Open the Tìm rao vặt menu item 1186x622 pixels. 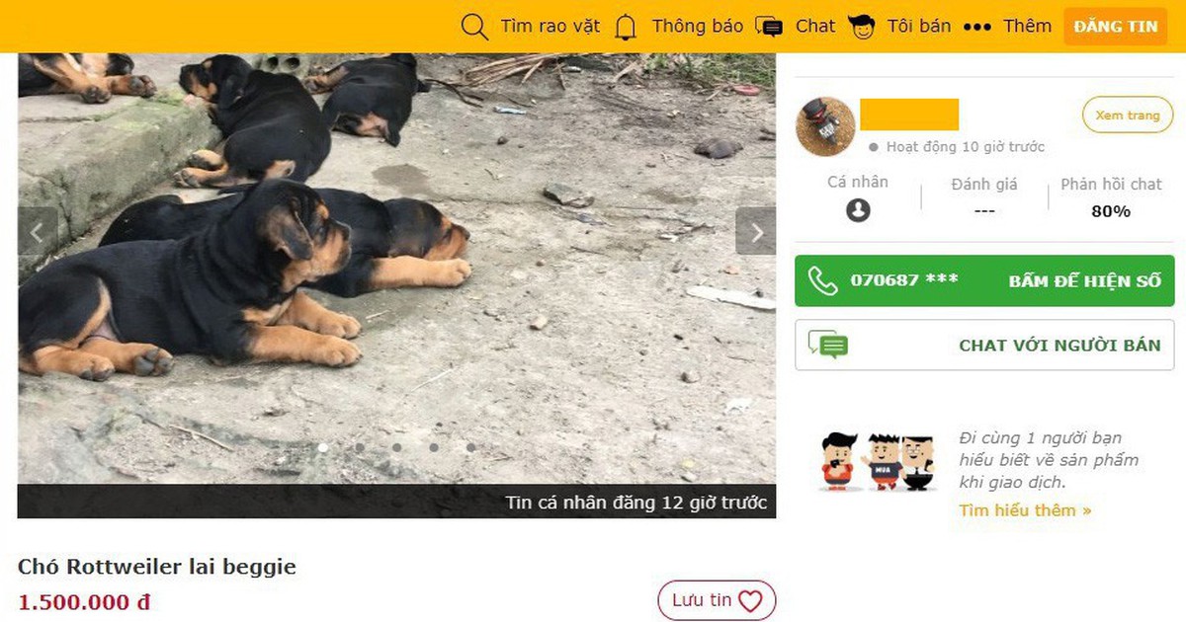tap(550, 27)
